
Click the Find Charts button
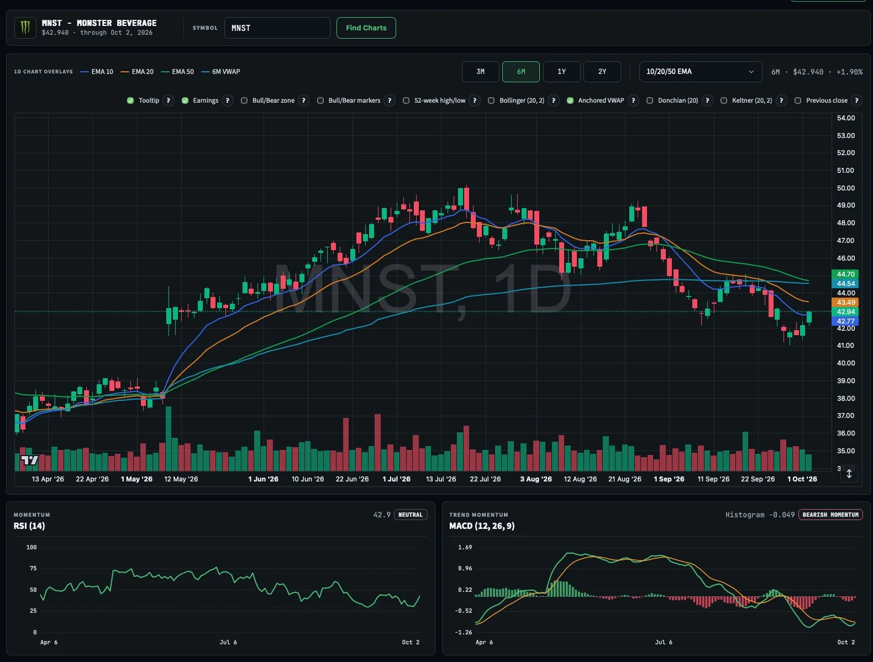pyautogui.click(x=366, y=28)
